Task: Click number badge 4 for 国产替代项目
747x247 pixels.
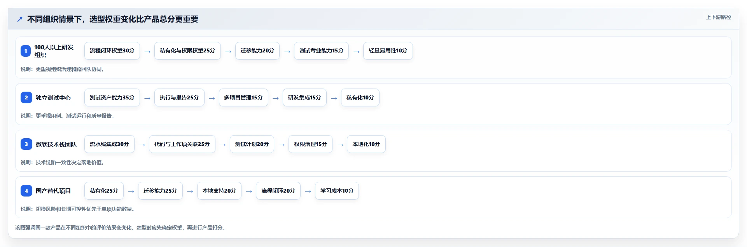Action: [26, 191]
